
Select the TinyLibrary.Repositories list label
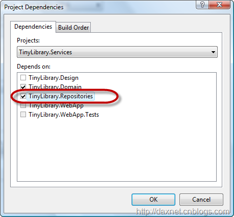click(61, 96)
